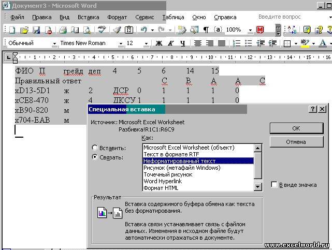Open the Формат menu
Image resolution: width=332 pixels, height=250 pixels.
[x=117, y=17]
